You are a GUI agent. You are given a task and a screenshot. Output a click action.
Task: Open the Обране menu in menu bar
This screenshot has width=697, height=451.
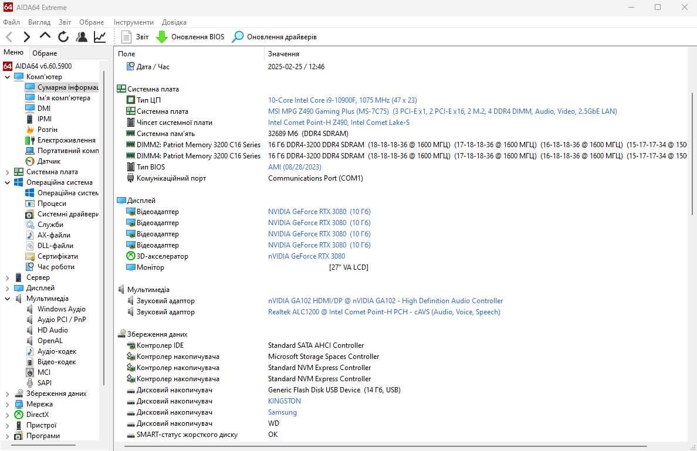point(92,22)
